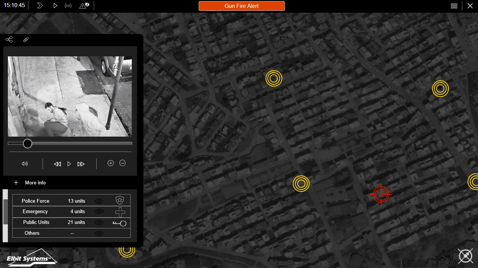This screenshot has width=478, height=268.
Task: Select the red crosshair gunfire marker
Action: pos(381,194)
